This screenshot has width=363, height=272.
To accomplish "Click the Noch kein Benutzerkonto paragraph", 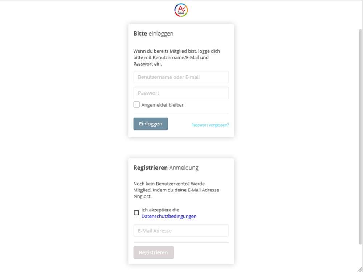I will click(x=176, y=190).
